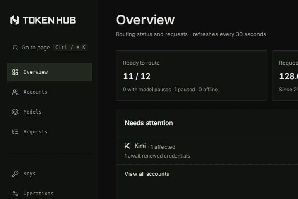The width and height of the screenshot is (298, 199).
Task: Click the Overview page heading
Action: click(145, 20)
